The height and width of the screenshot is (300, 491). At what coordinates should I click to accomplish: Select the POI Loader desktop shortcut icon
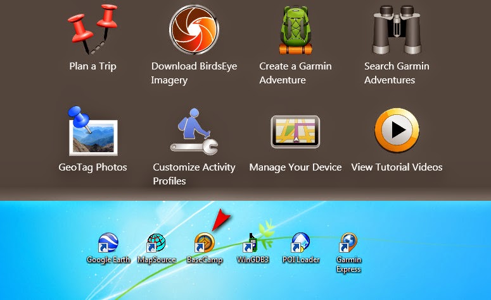[300, 243]
